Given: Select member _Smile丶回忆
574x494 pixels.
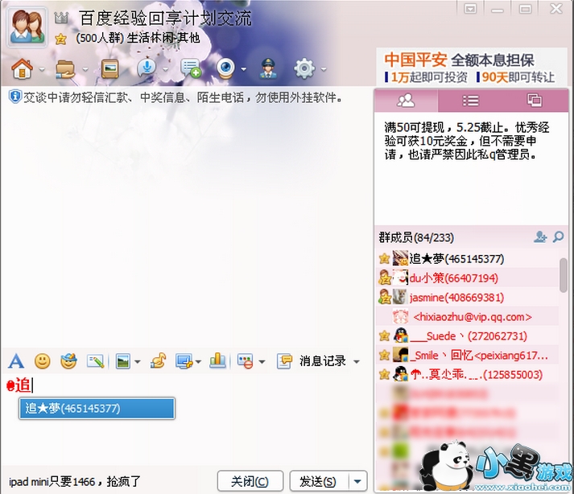Looking at the screenshot, I should click(468, 355).
